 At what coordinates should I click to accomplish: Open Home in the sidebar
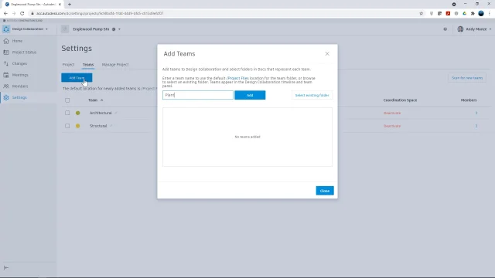[x=17, y=41]
